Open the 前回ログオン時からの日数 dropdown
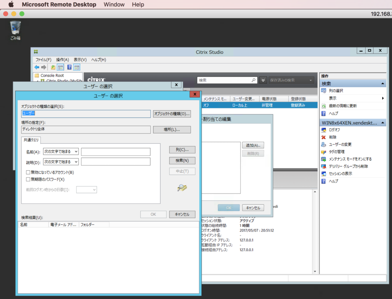This screenshot has height=299, width=392. pos(87,190)
